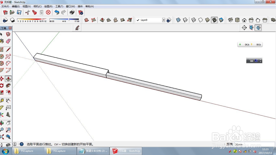Switch to Top view
This screenshot has height=155, width=276.
pos(237,20)
